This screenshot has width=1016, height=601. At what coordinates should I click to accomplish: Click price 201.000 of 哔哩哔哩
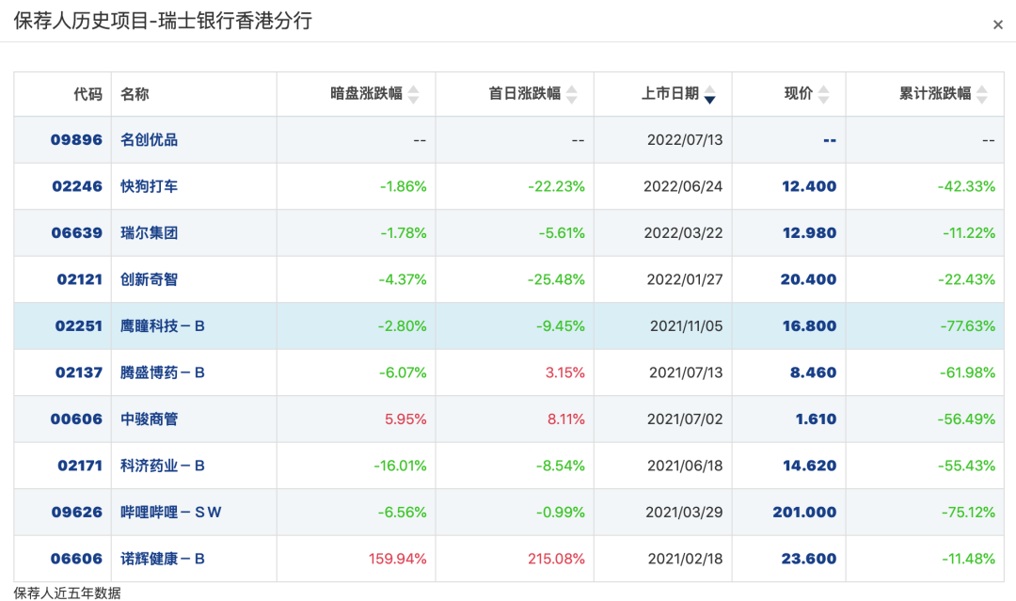tap(804, 513)
